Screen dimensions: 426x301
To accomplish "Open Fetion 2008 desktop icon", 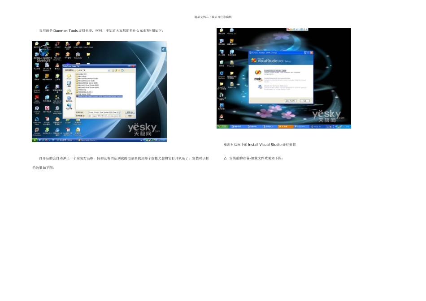I will click(78, 45).
